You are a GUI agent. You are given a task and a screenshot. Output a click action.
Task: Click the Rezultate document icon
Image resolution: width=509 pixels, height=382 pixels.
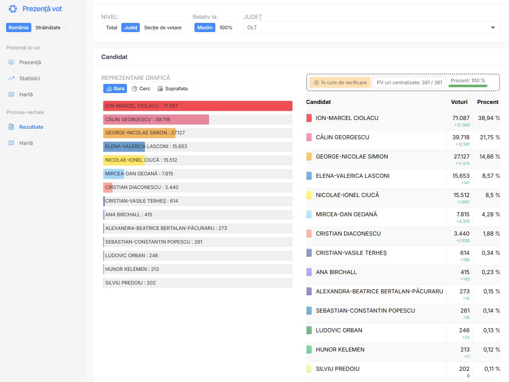click(11, 127)
